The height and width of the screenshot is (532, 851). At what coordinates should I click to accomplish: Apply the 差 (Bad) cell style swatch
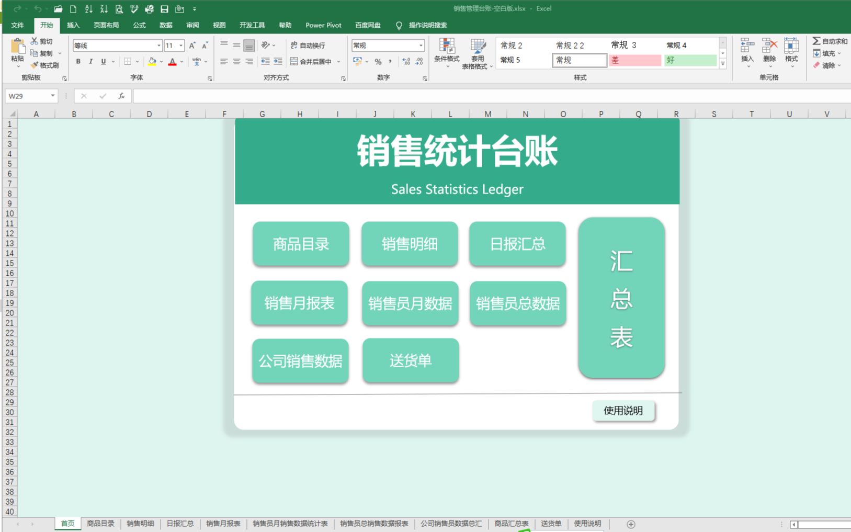634,60
